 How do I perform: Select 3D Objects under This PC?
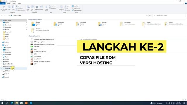[x=8, y=48]
